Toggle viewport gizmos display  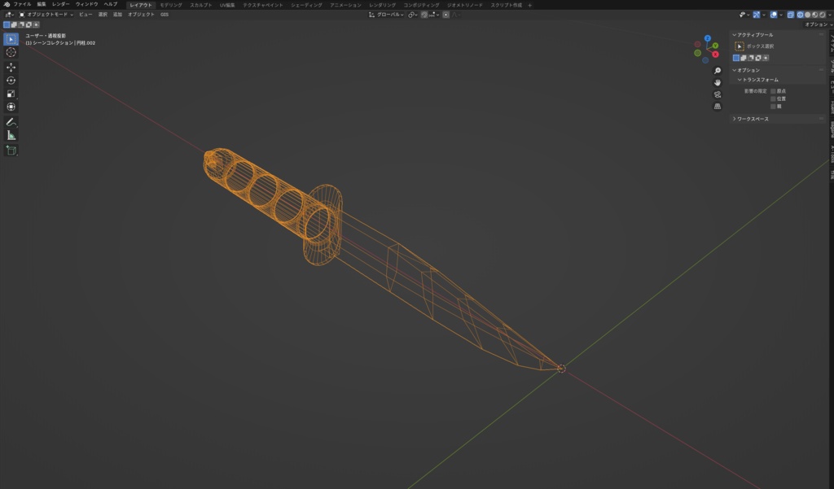757,15
